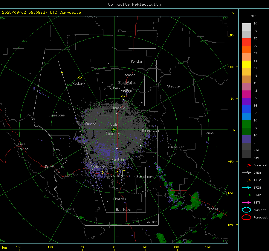Click the Sylvan city label
This screenshot has height=251, width=269.
[x=114, y=88]
